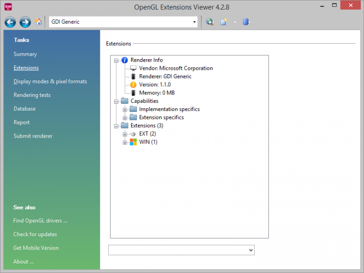
Task: Open the Extensions task page
Action: pos(26,68)
